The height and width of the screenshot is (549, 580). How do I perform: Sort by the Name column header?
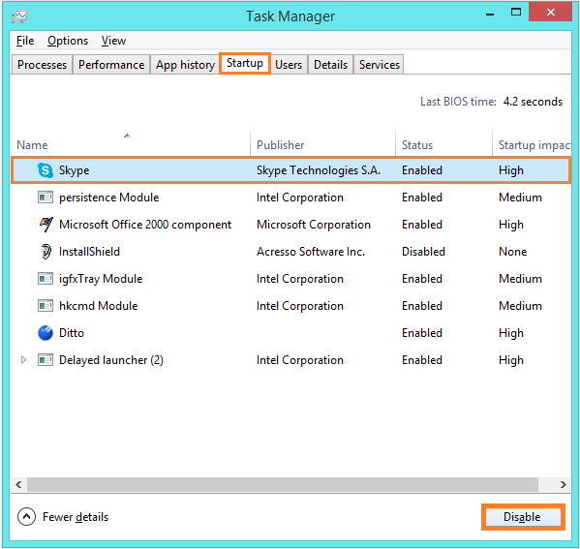click(32, 145)
